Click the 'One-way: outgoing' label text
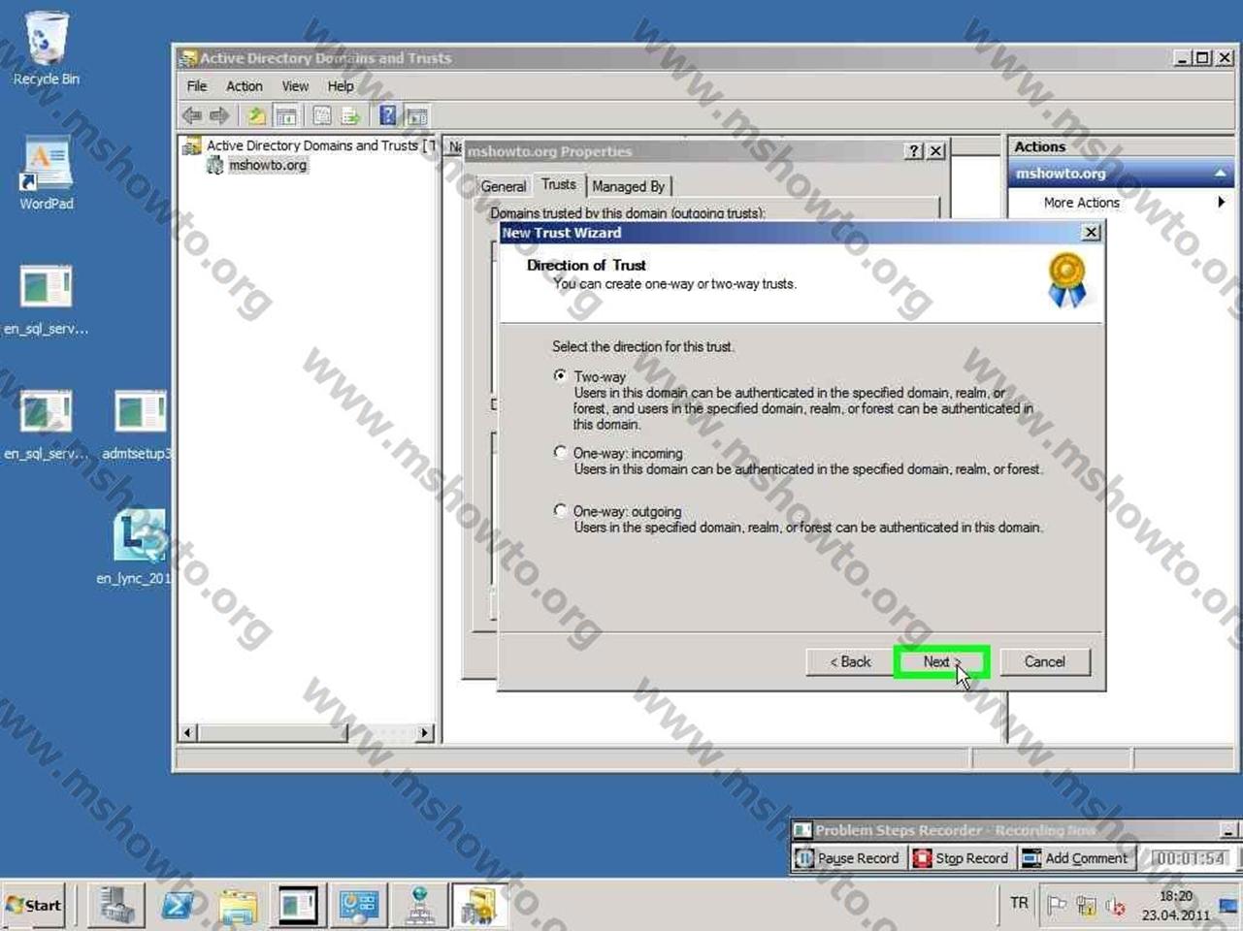The image size is (1243, 931). tap(627, 511)
